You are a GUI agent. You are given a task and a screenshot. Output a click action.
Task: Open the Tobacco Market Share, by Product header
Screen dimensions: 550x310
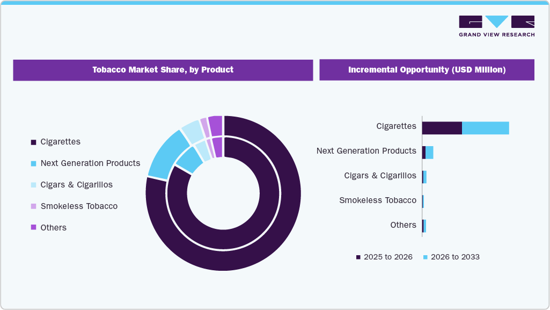[x=163, y=70]
